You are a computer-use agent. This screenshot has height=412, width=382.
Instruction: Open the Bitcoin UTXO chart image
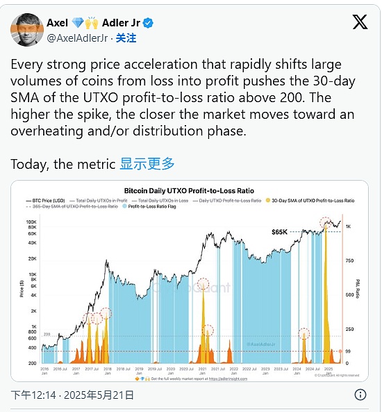point(190,281)
